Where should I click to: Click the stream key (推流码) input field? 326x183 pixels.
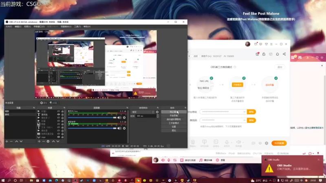coord(223,120)
